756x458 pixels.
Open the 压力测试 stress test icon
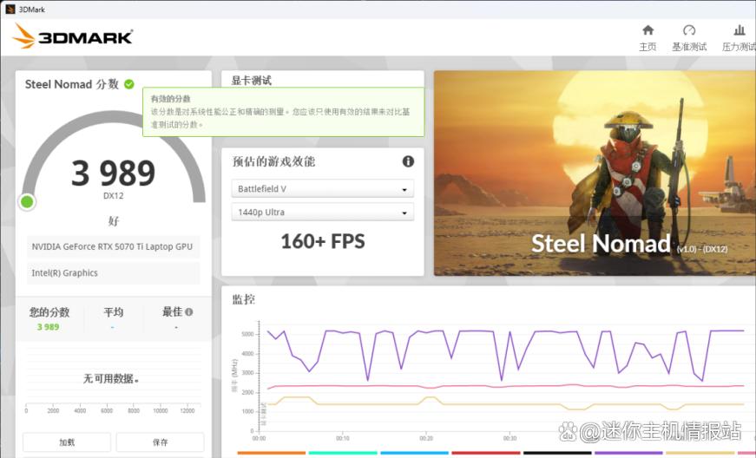740,30
